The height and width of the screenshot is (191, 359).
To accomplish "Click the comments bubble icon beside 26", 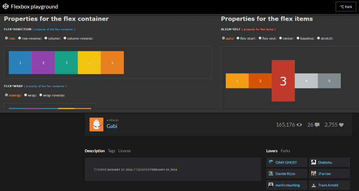I will [317, 125].
